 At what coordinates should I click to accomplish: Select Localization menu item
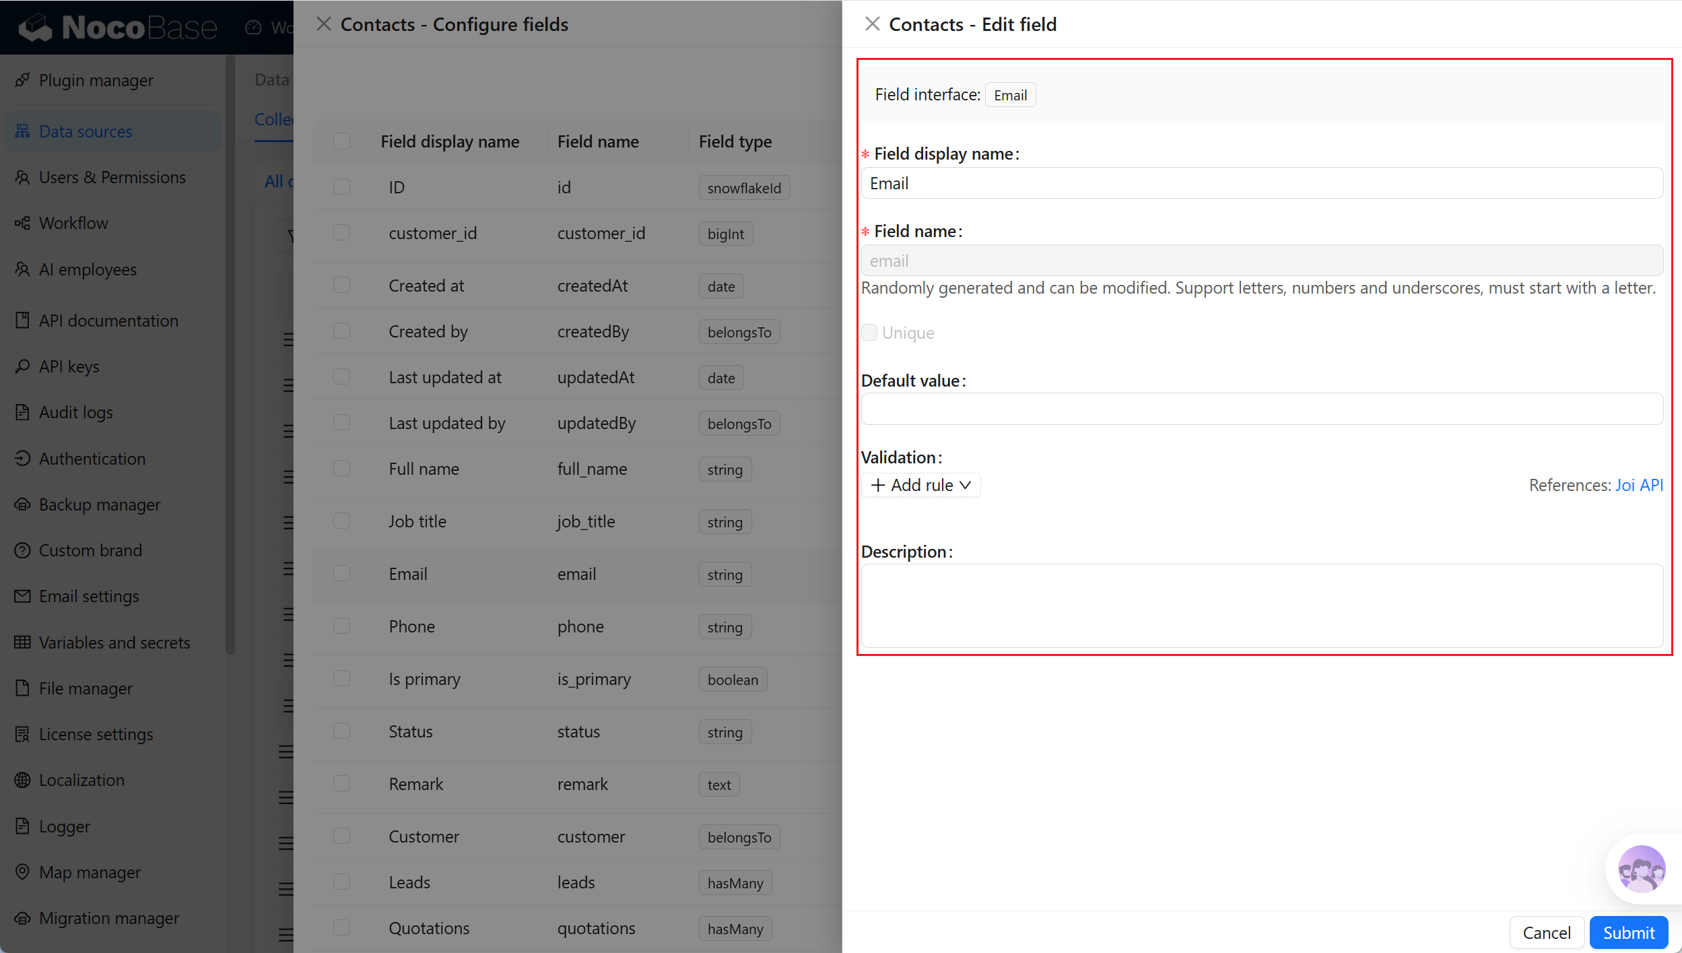click(x=81, y=780)
